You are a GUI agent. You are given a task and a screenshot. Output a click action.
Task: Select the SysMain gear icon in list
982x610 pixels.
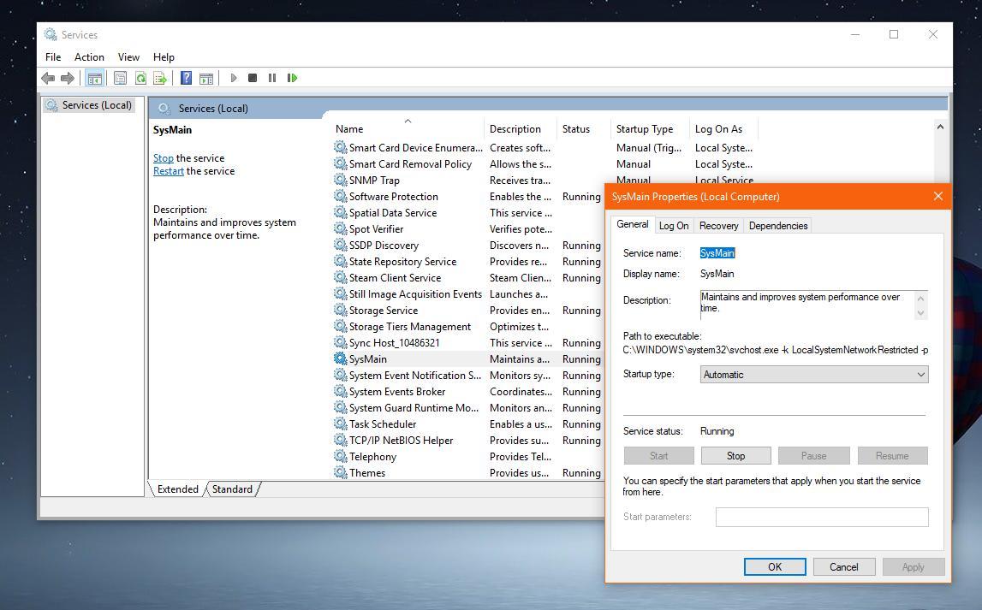coord(340,358)
